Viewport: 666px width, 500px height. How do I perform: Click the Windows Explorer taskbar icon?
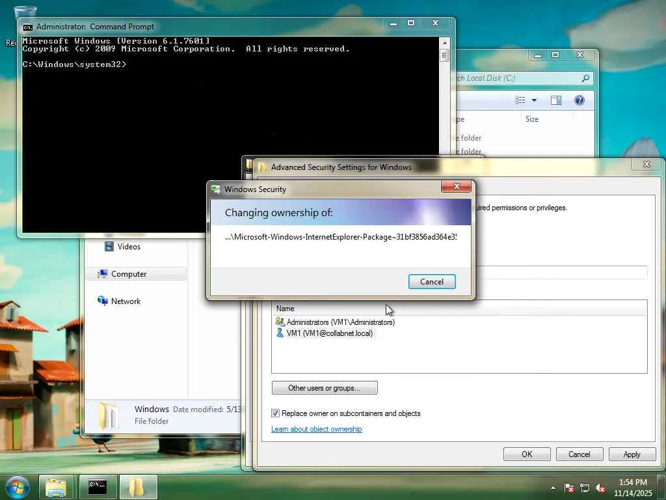[x=56, y=487]
